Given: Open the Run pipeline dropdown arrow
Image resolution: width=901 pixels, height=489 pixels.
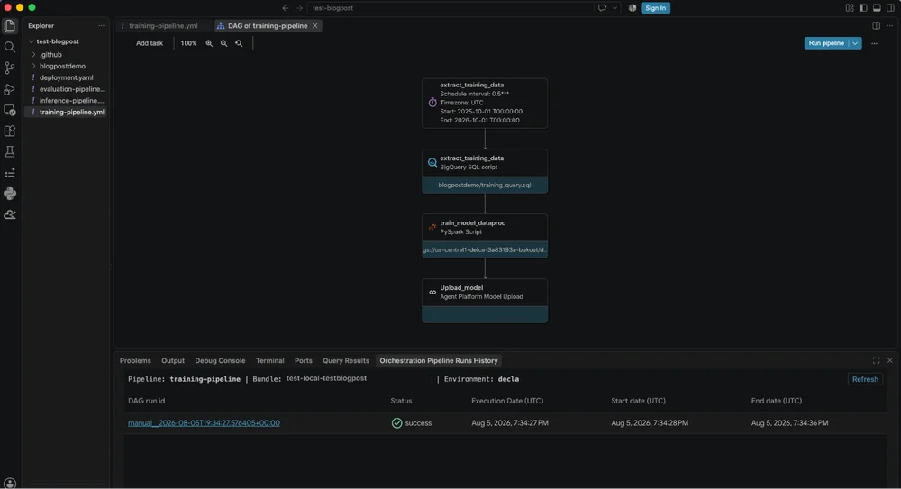Looking at the screenshot, I should pos(855,43).
